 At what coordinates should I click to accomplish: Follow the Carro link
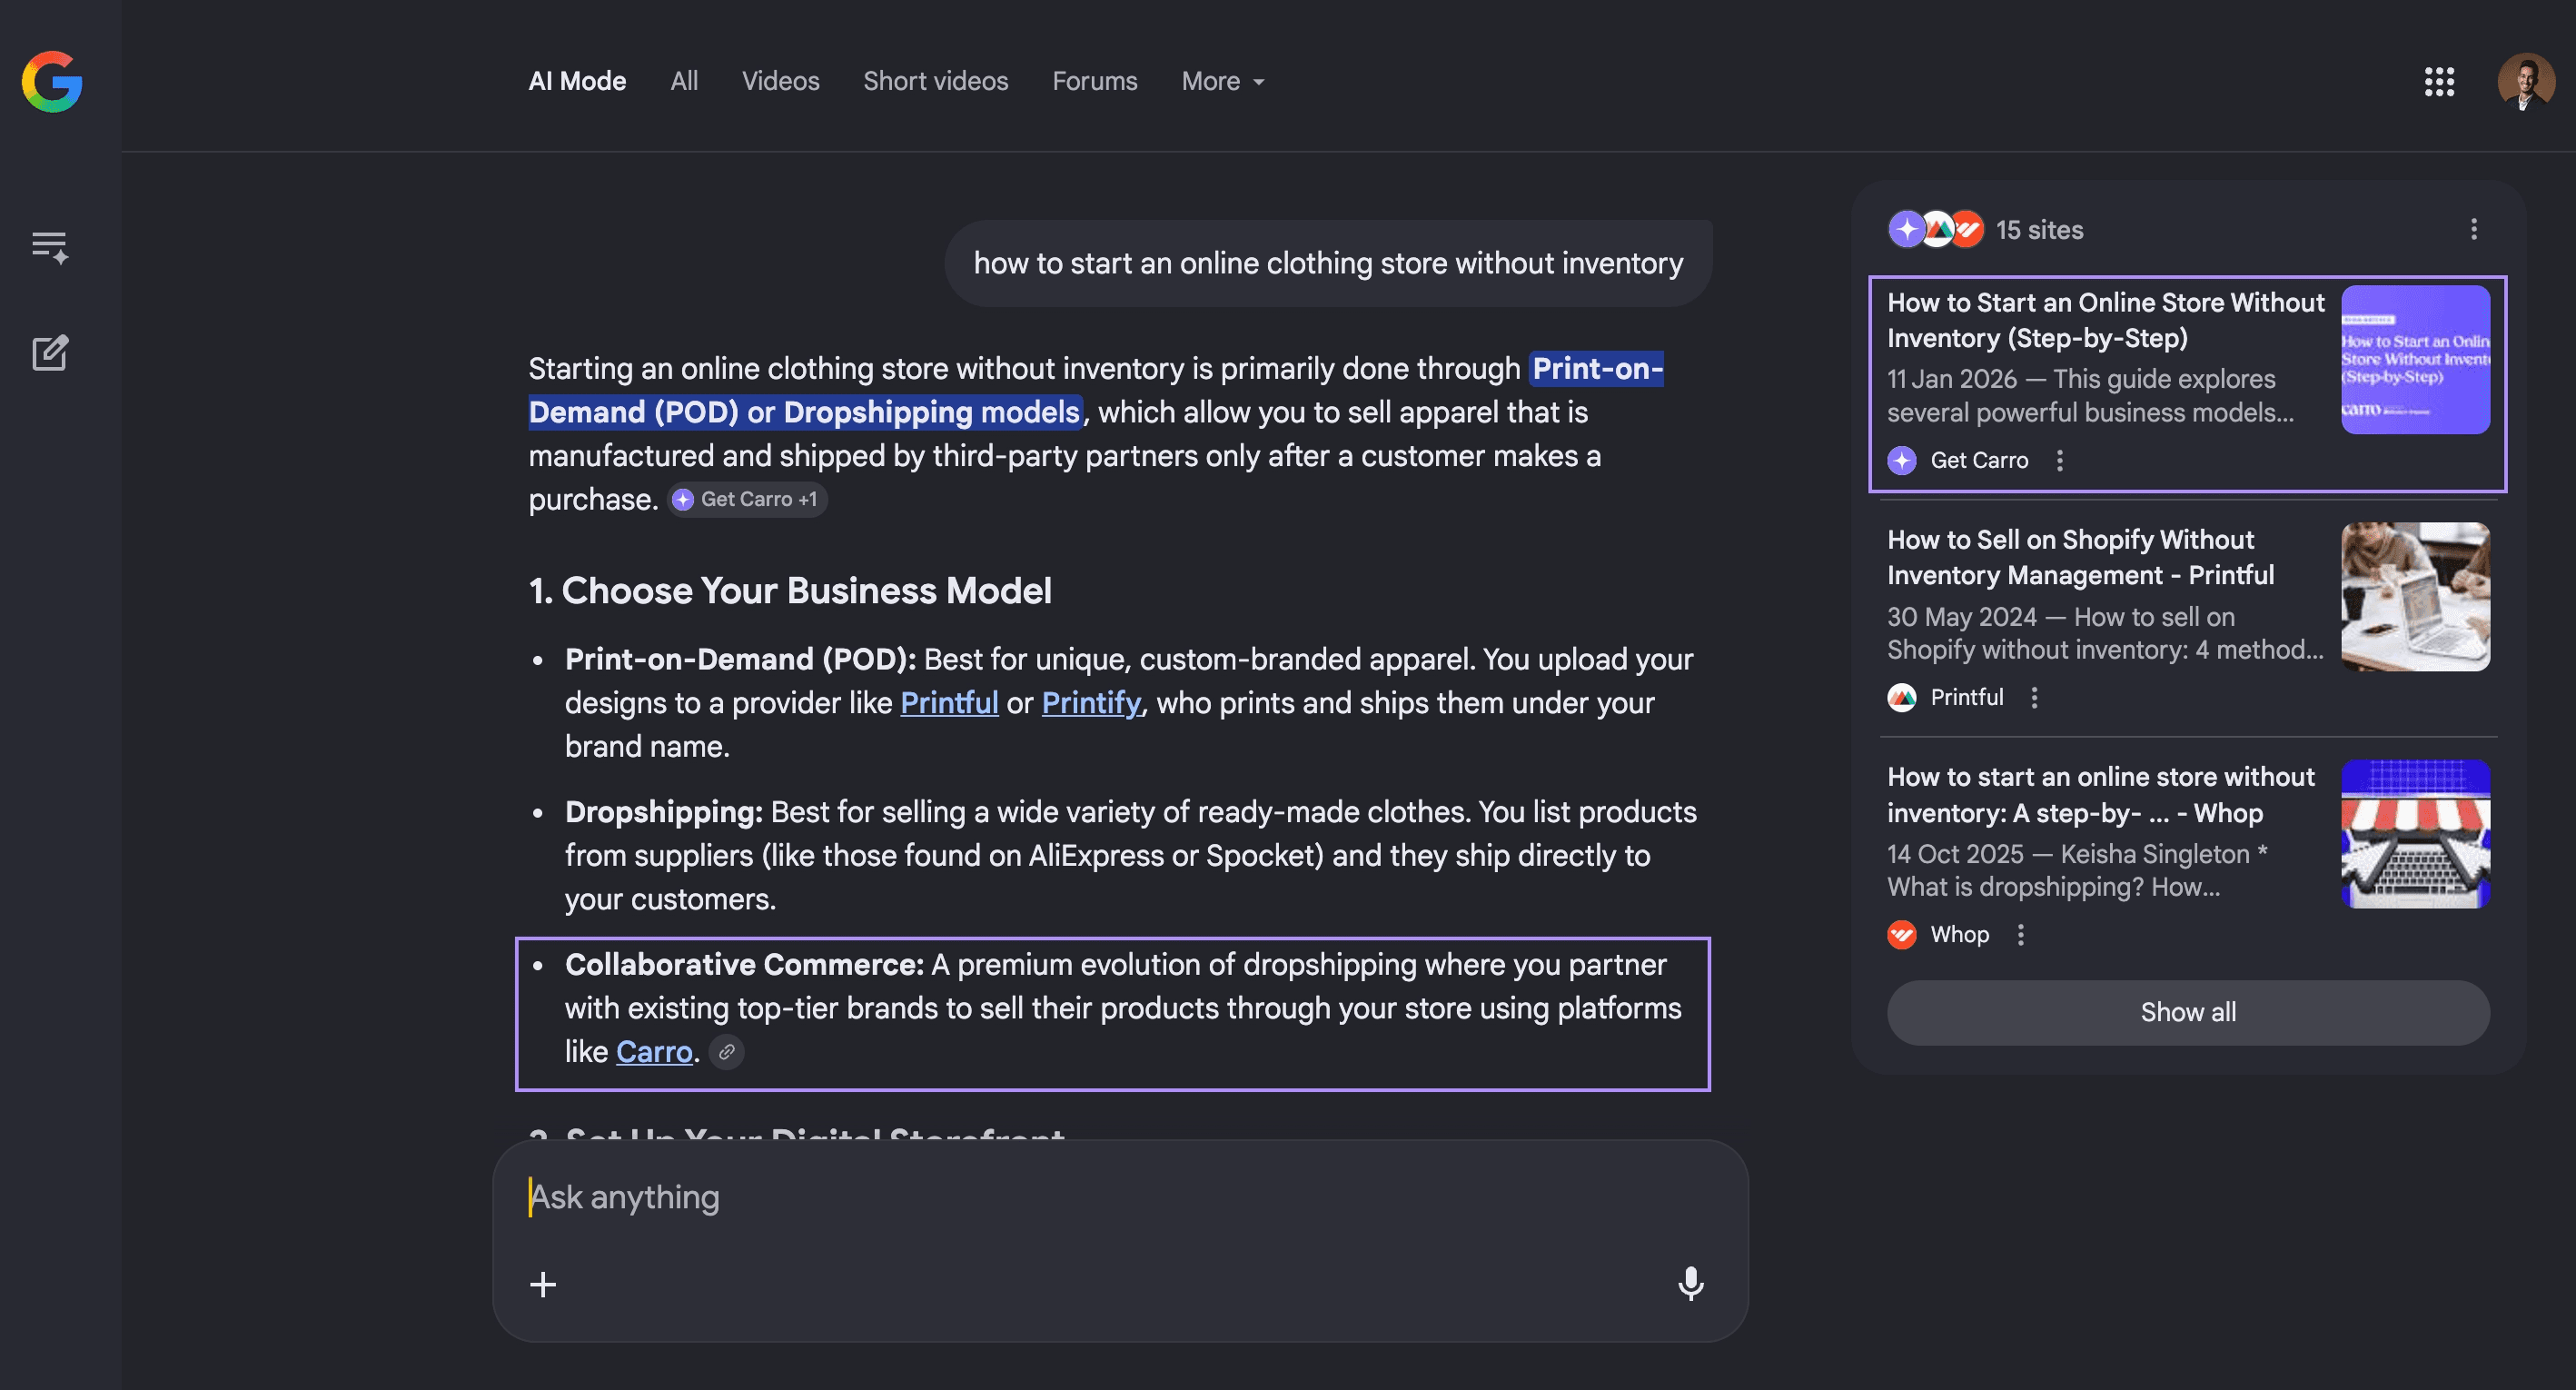click(654, 1052)
